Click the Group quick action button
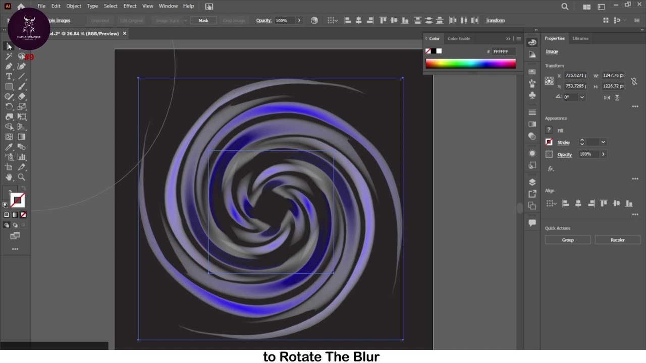 (568, 240)
